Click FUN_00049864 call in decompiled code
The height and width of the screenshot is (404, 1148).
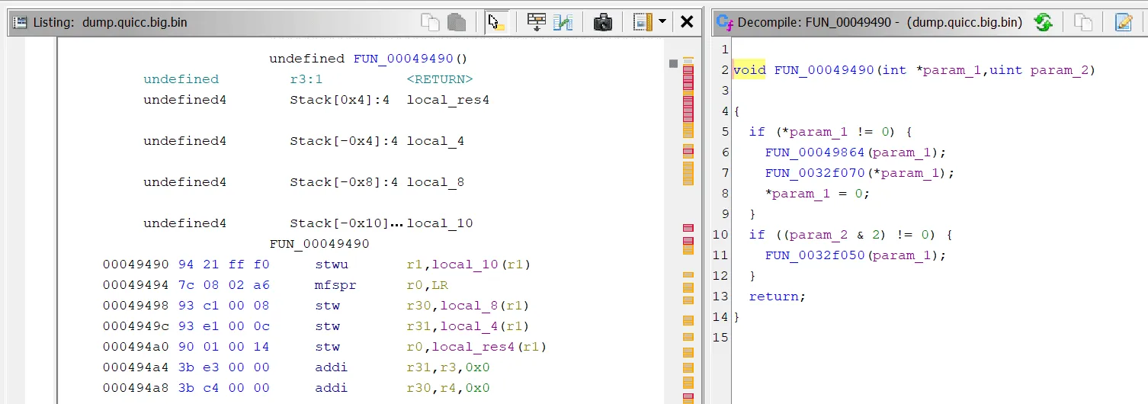pos(816,152)
